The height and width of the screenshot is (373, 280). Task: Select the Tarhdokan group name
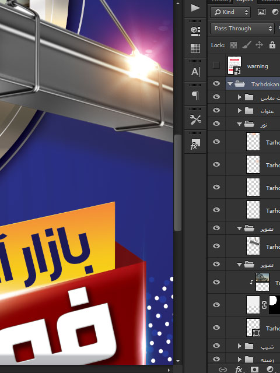[265, 84]
